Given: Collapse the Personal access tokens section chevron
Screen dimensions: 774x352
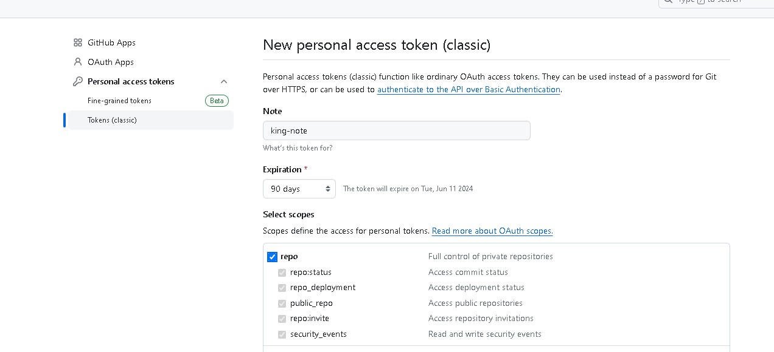Looking at the screenshot, I should click(x=224, y=81).
